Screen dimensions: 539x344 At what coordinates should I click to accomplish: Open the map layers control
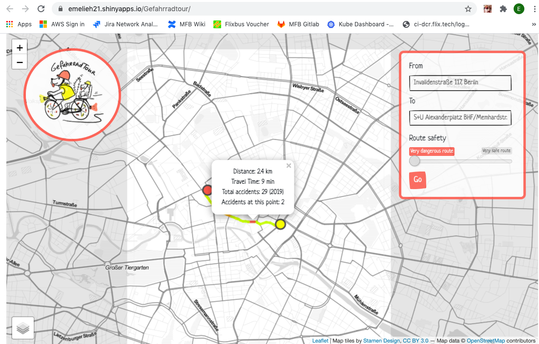[x=23, y=328]
